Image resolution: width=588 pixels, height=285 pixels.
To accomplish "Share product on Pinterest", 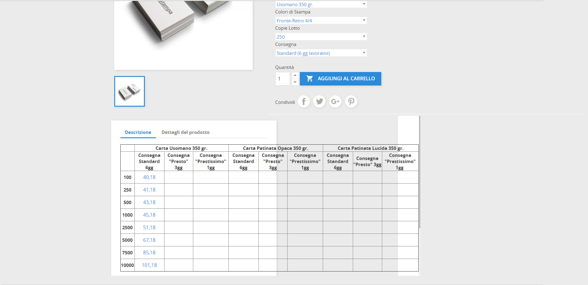I will click(x=351, y=101).
